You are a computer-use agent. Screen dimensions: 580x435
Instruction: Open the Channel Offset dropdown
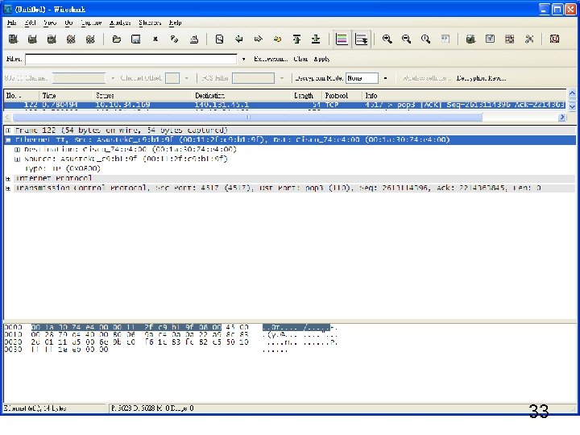pyautogui.click(x=186, y=78)
